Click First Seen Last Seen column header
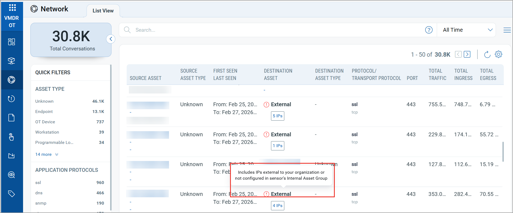 coord(225,75)
